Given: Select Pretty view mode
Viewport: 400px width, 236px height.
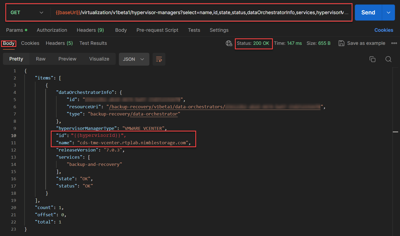Looking at the screenshot, I should pos(16,59).
